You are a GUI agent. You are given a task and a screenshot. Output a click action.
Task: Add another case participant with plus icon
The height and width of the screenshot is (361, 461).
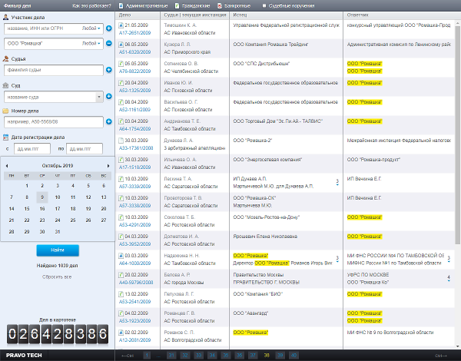coord(109,28)
